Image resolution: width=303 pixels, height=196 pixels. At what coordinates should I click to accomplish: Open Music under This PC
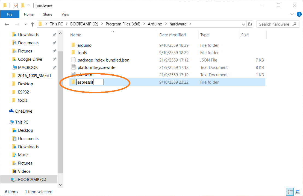[23, 155]
